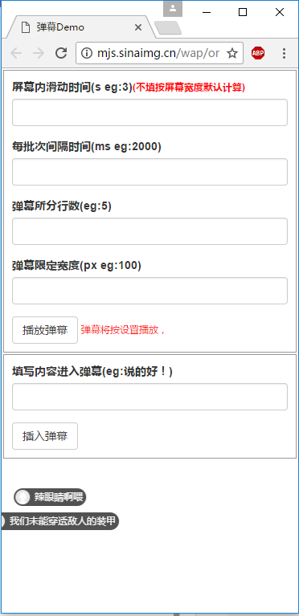Click the 插入弹幕 button

click(x=45, y=436)
